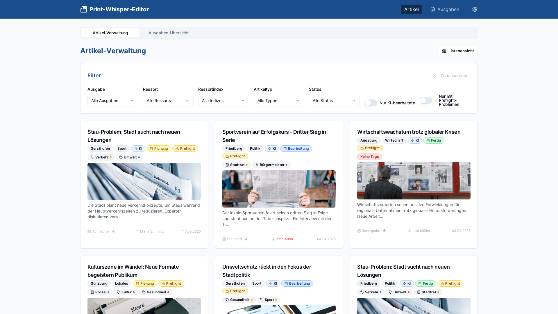
Task: Click Preflight warning badge on Sportverein article
Action: tap(235, 156)
